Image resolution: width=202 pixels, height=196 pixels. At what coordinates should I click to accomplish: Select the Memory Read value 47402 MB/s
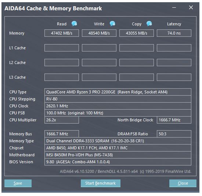click(62, 33)
